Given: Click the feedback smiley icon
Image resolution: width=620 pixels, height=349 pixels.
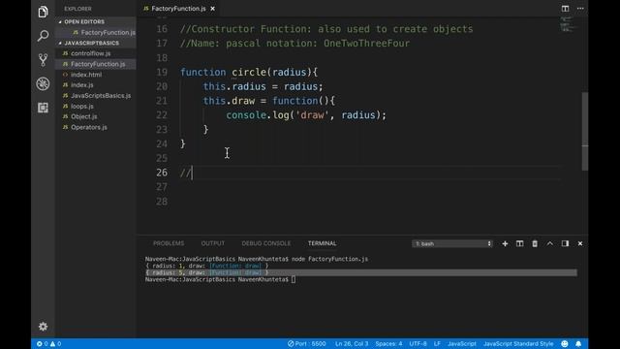Looking at the screenshot, I should point(565,344).
